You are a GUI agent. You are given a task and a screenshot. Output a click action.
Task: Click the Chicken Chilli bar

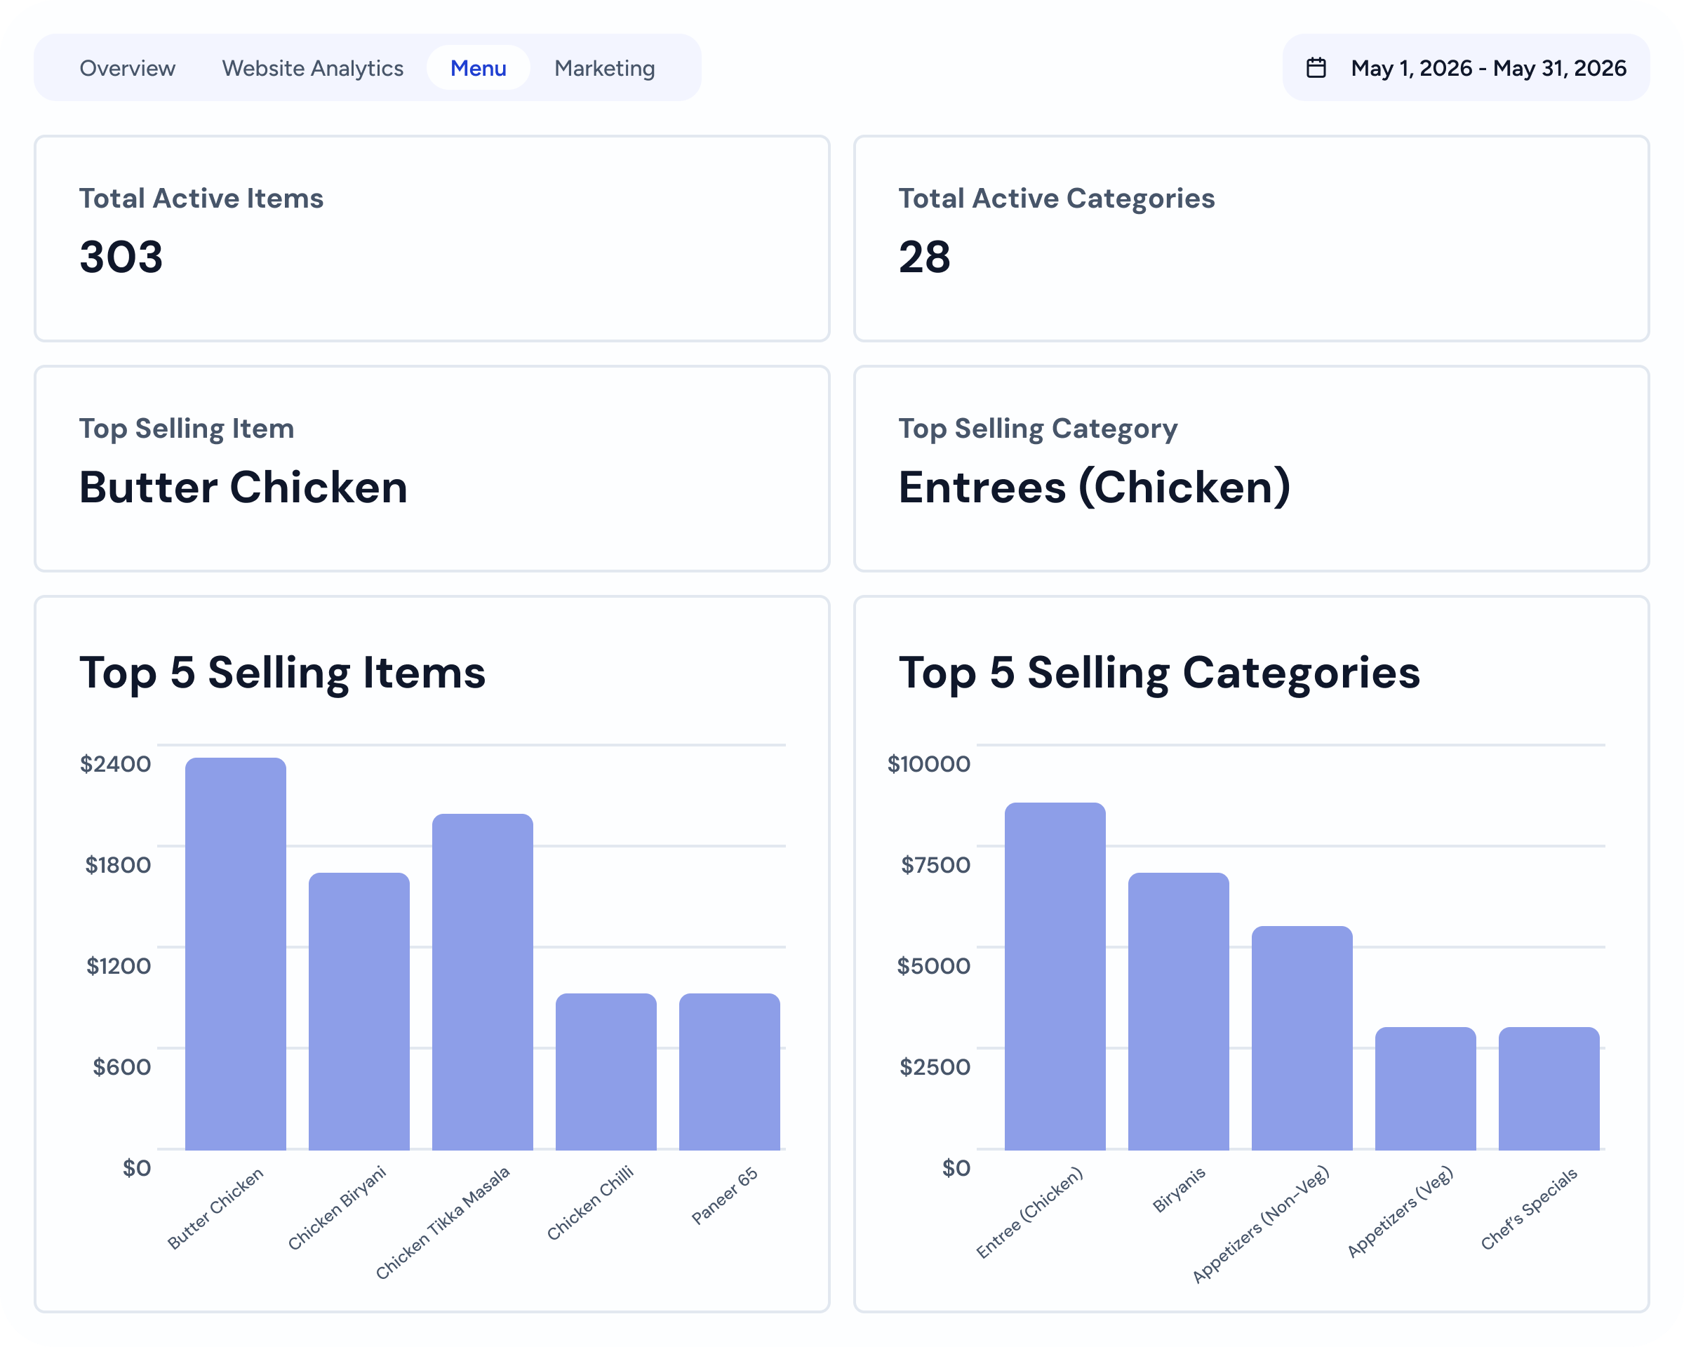click(606, 1071)
